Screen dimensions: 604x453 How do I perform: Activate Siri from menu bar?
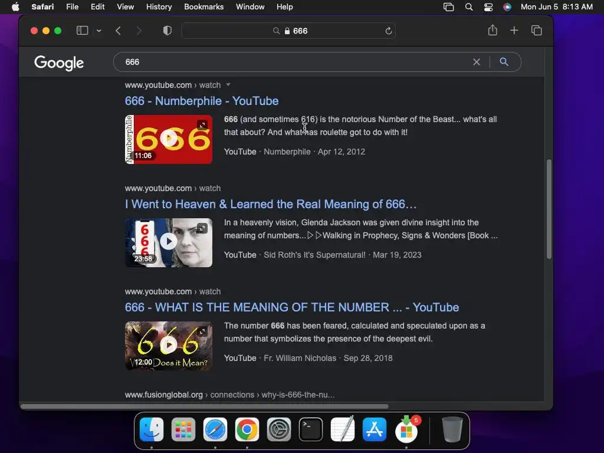(x=507, y=7)
